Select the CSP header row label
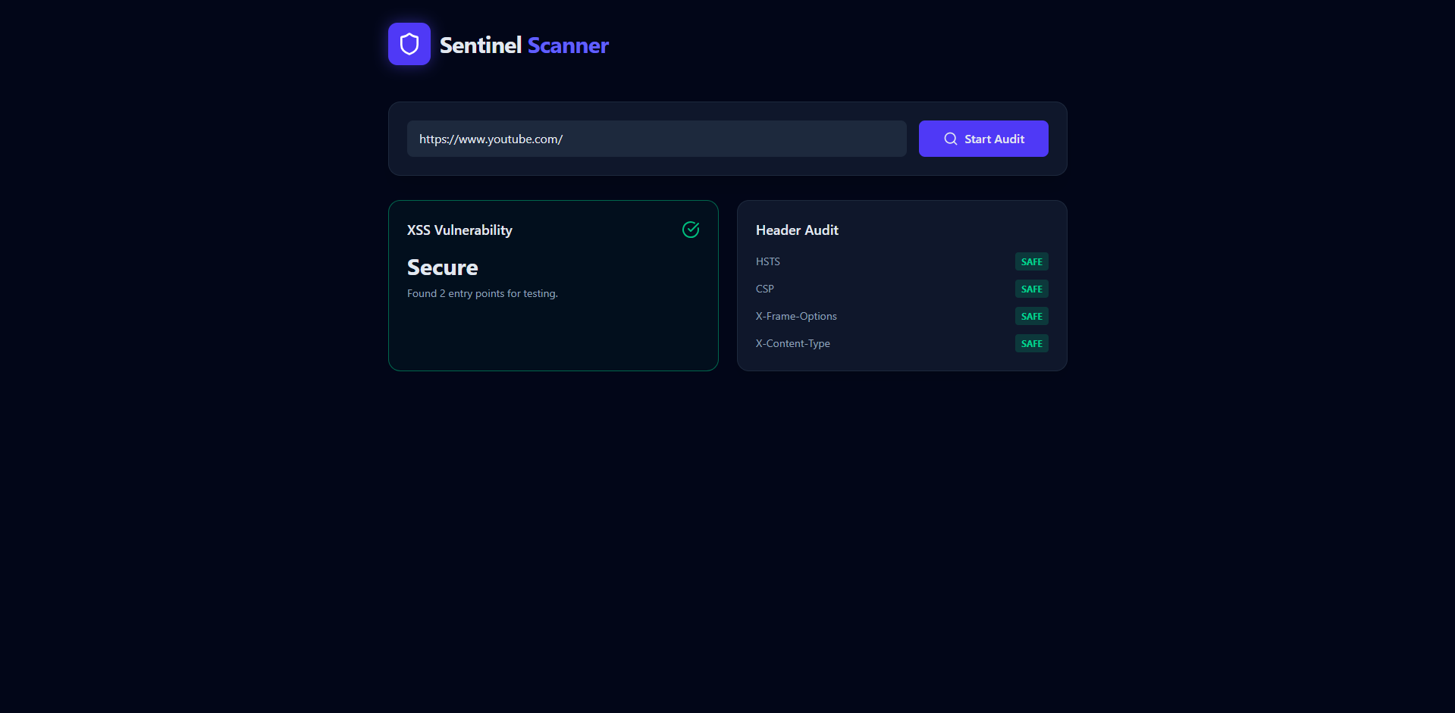Viewport: 1455px width, 713px height. coord(765,289)
